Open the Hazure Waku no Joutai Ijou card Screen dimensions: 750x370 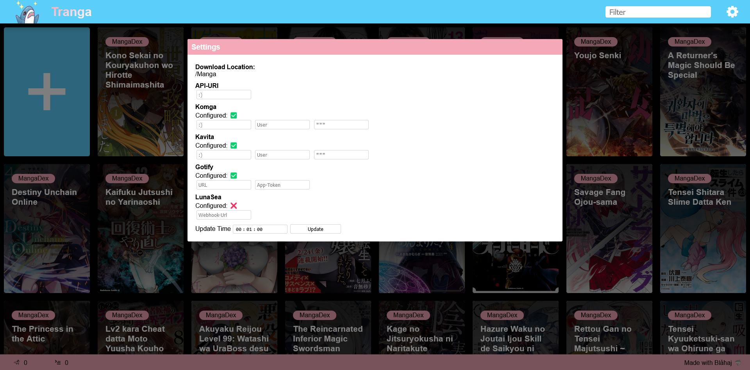tap(516, 327)
